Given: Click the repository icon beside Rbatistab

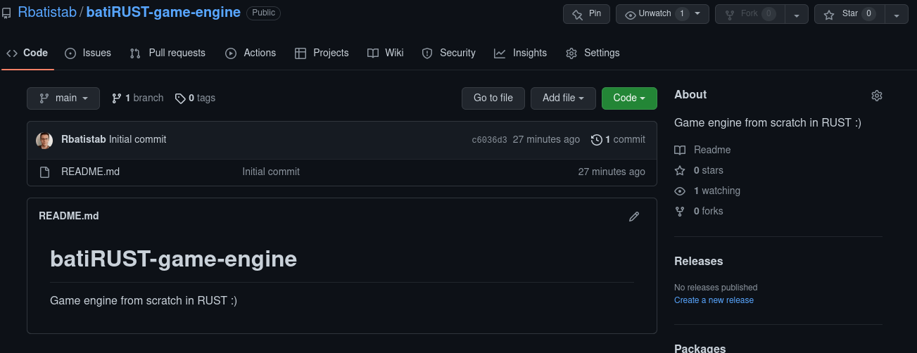Looking at the screenshot, I should [x=6, y=13].
